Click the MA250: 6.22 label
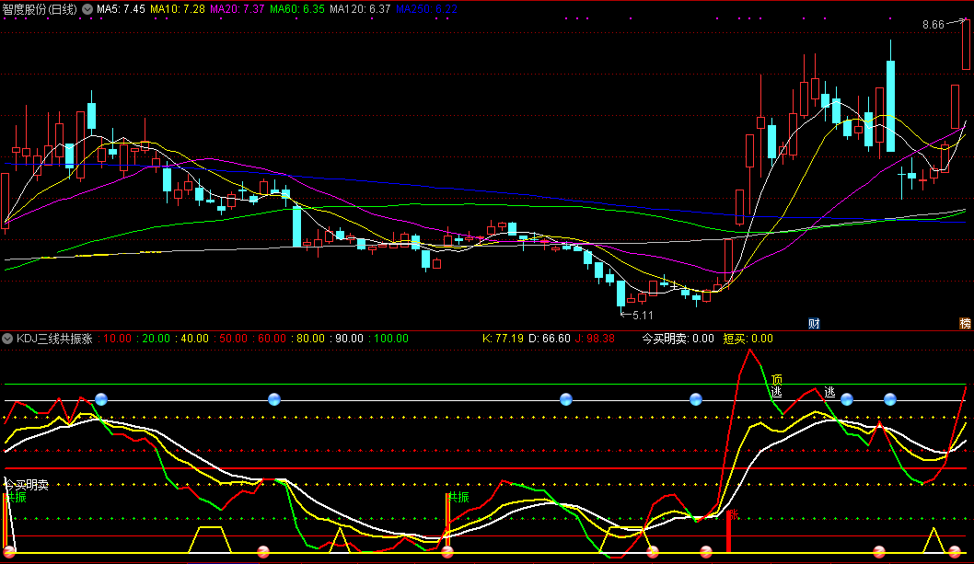This screenshot has height=564, width=974. pyautogui.click(x=426, y=9)
